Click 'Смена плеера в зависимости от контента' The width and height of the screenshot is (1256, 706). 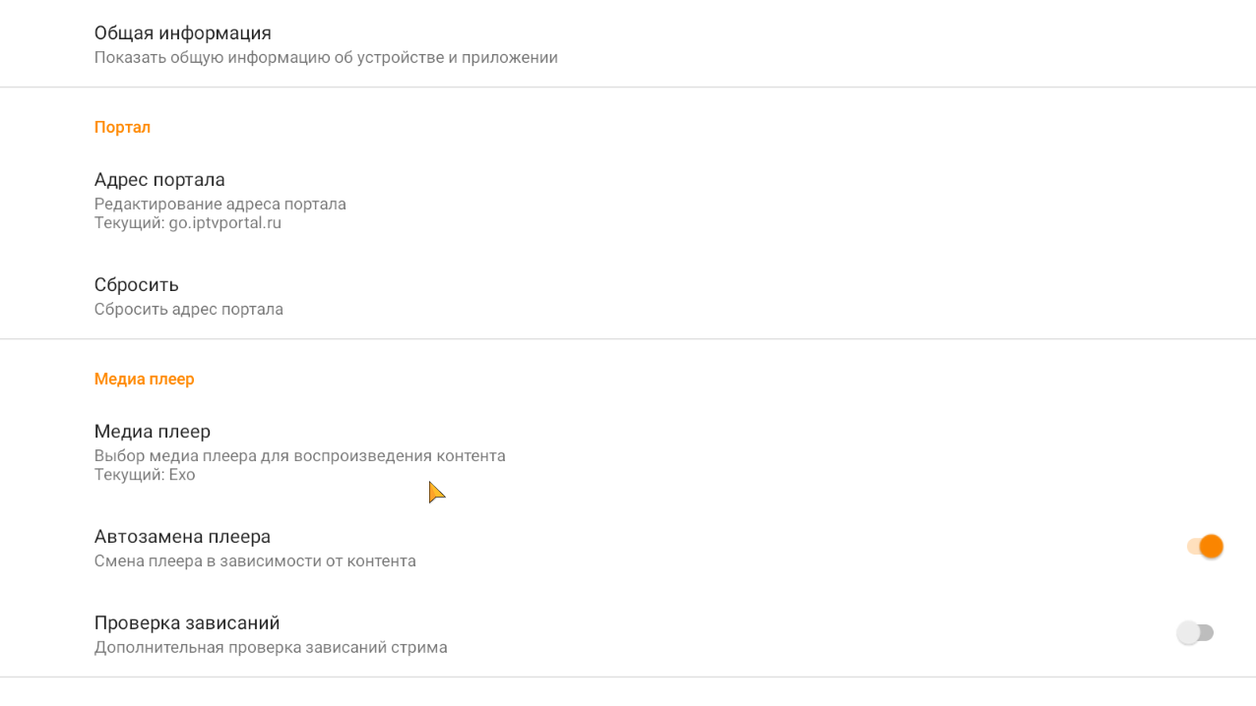[x=255, y=561]
